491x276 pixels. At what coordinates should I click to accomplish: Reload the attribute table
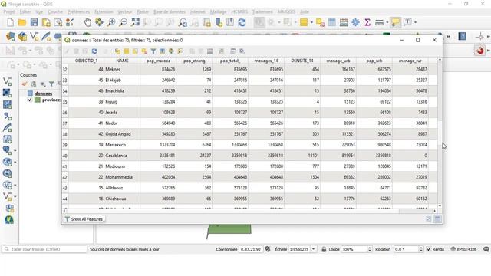[94, 51]
